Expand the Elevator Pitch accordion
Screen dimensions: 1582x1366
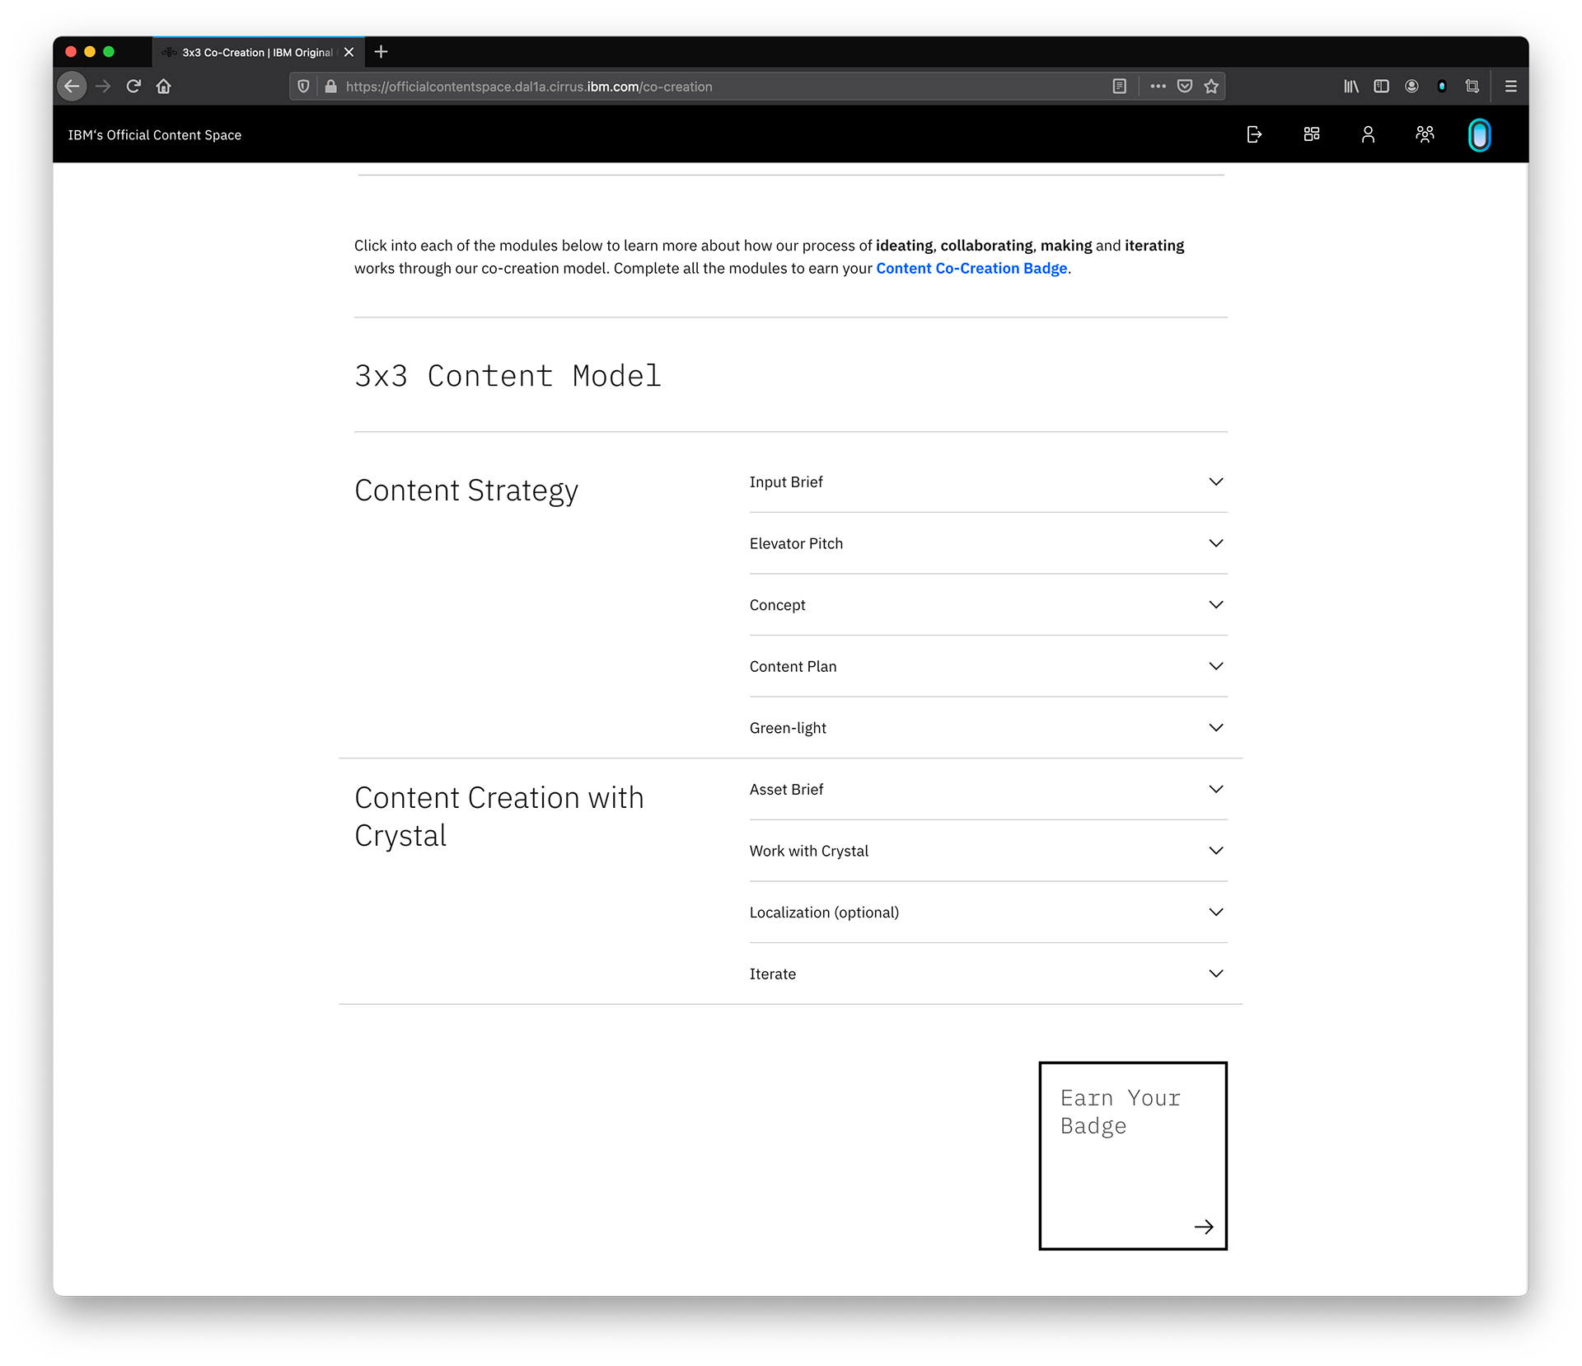[x=987, y=544]
